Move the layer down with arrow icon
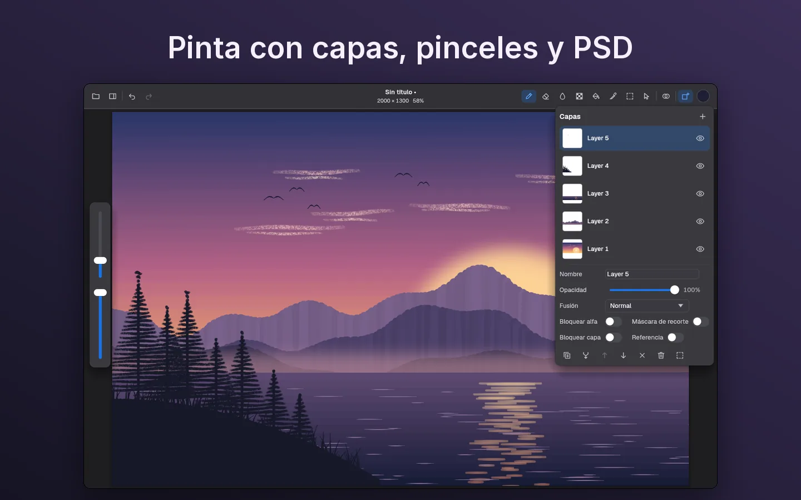The width and height of the screenshot is (801, 500). tap(624, 356)
